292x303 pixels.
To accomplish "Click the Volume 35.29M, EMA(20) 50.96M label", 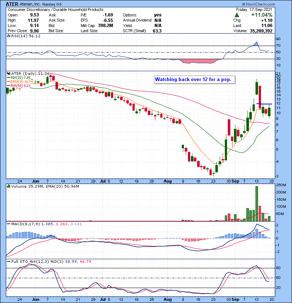I will [45, 187].
